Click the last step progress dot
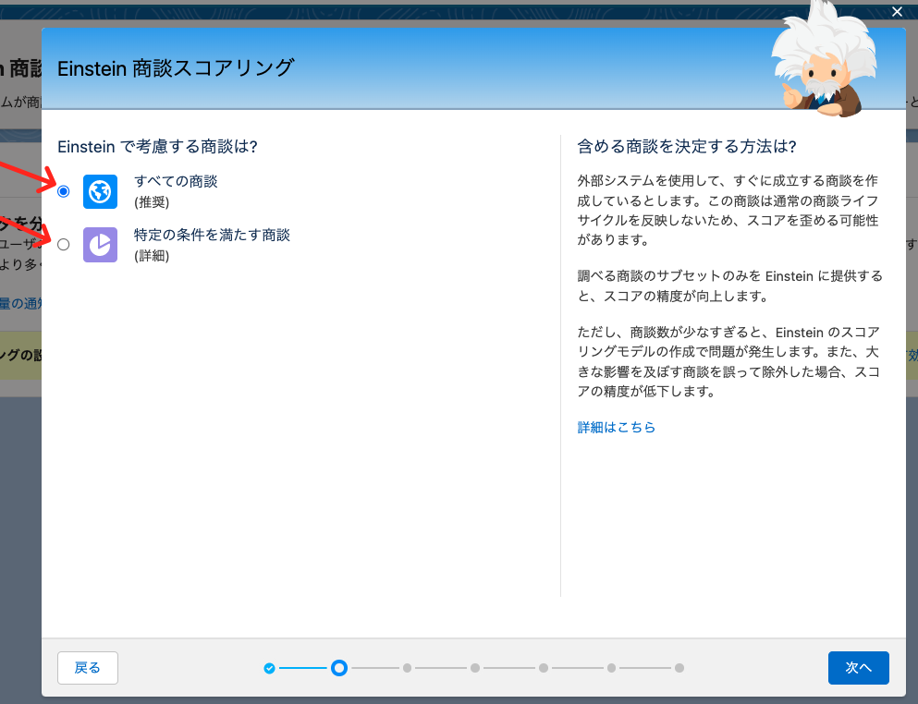The width and height of the screenshot is (918, 704). tap(679, 668)
